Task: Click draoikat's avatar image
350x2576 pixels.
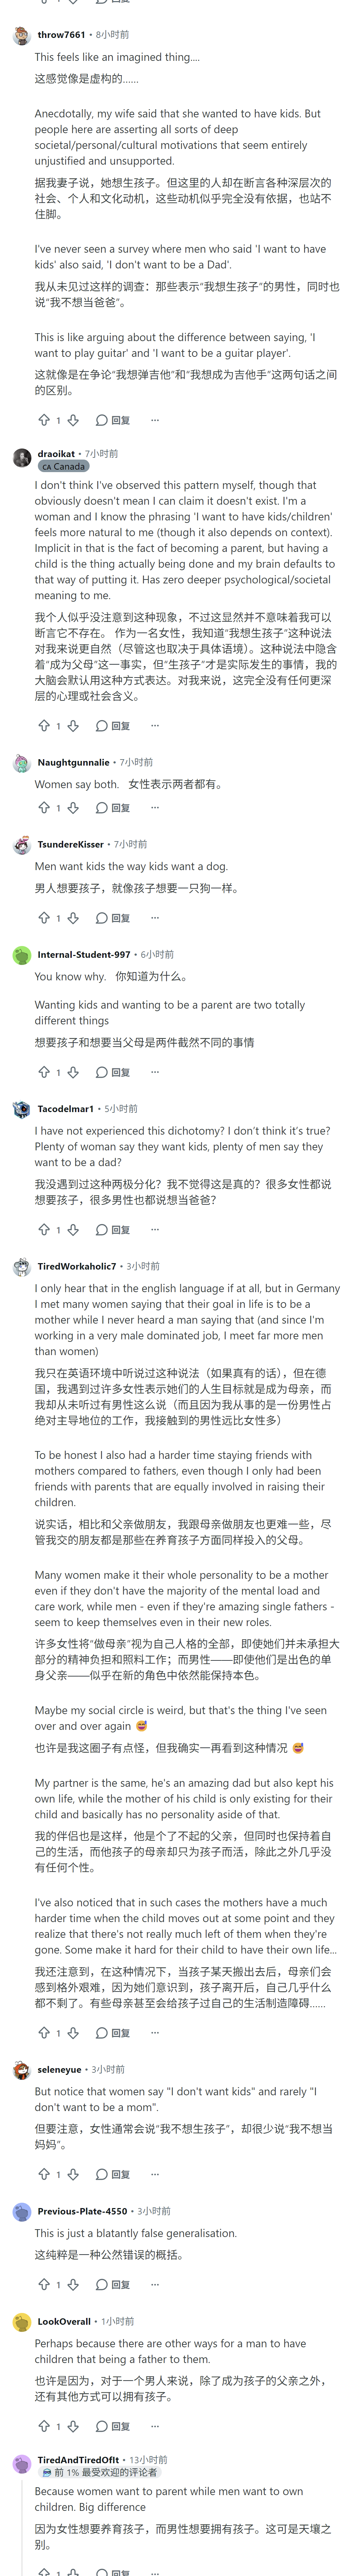Action: 22,458
